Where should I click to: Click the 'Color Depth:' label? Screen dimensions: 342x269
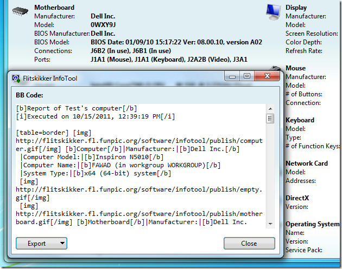pos(303,42)
